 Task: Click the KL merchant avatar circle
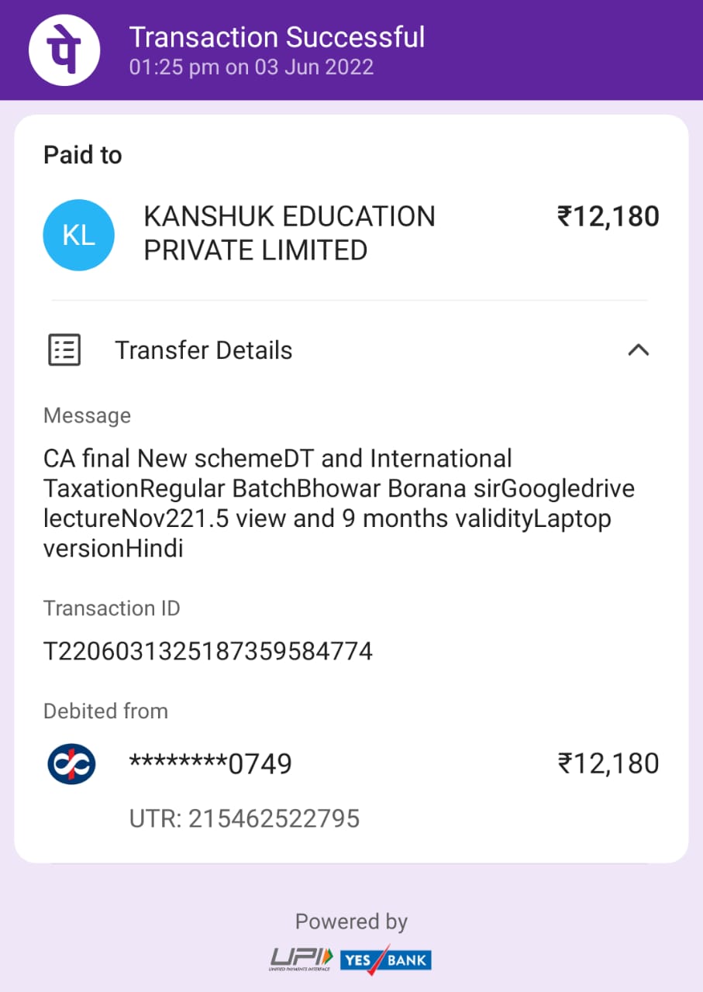[79, 235]
